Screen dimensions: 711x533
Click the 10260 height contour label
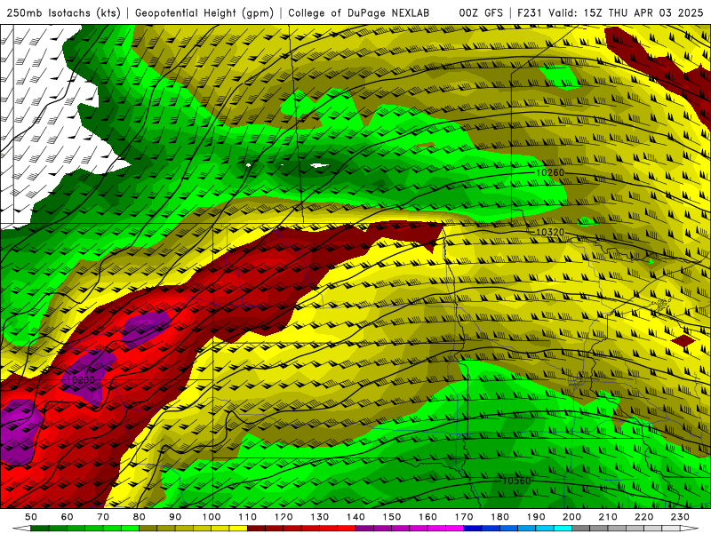tap(550, 172)
